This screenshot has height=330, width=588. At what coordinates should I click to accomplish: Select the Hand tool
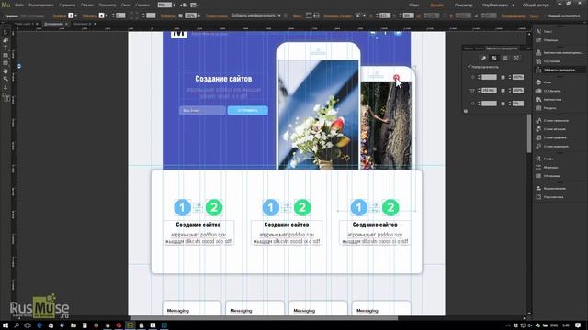pyautogui.click(x=6, y=71)
